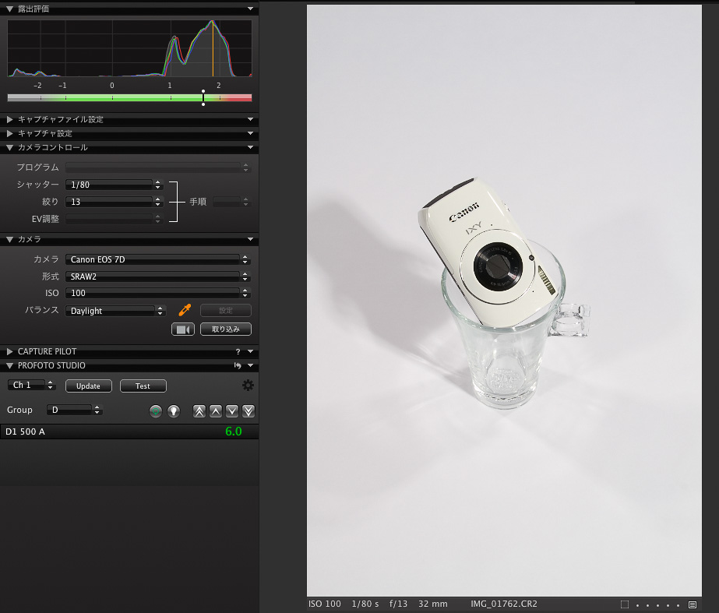Viewport: 719px width, 613px height.
Task: Click the 取り込み capture button
Action: tap(226, 329)
